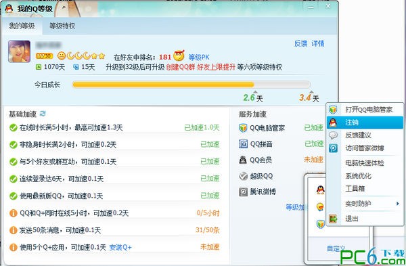Switch to 我的等级 tab
Viewport: 406px width, 266px height.
(x=22, y=26)
